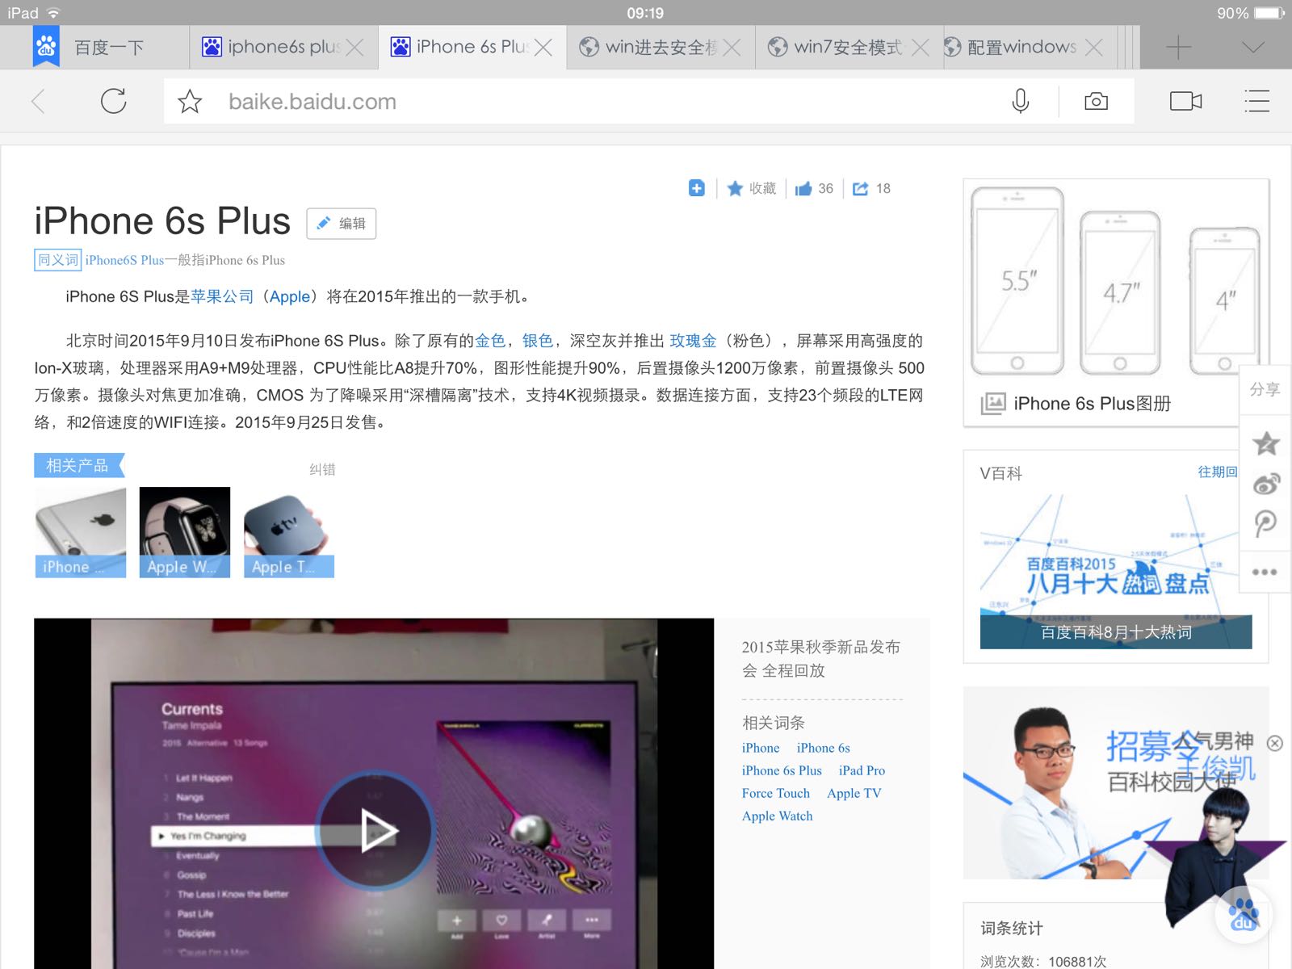Close the 配置windows tab
1292x969 pixels.
(x=1094, y=48)
